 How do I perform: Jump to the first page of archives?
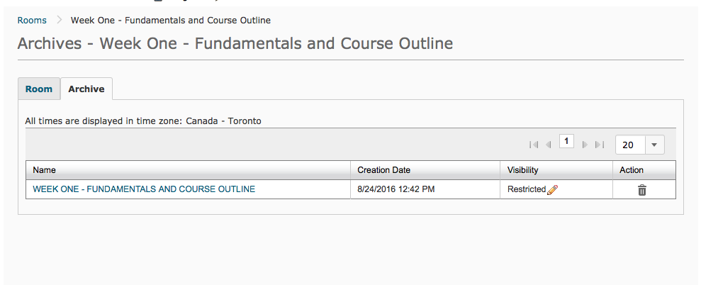534,145
